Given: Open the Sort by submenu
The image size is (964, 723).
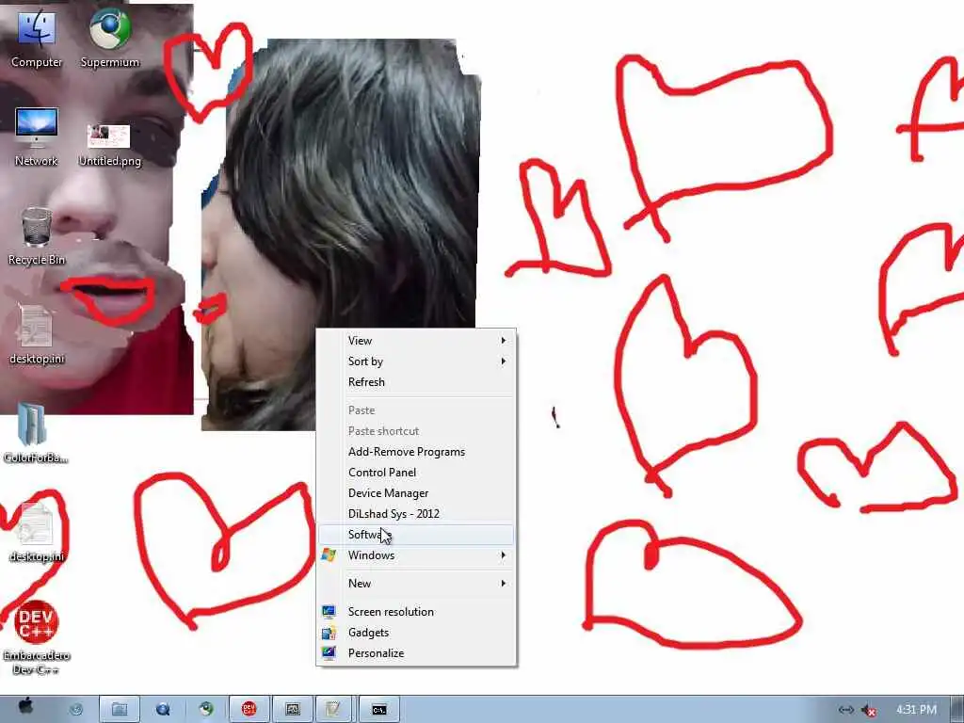Looking at the screenshot, I should (x=416, y=361).
